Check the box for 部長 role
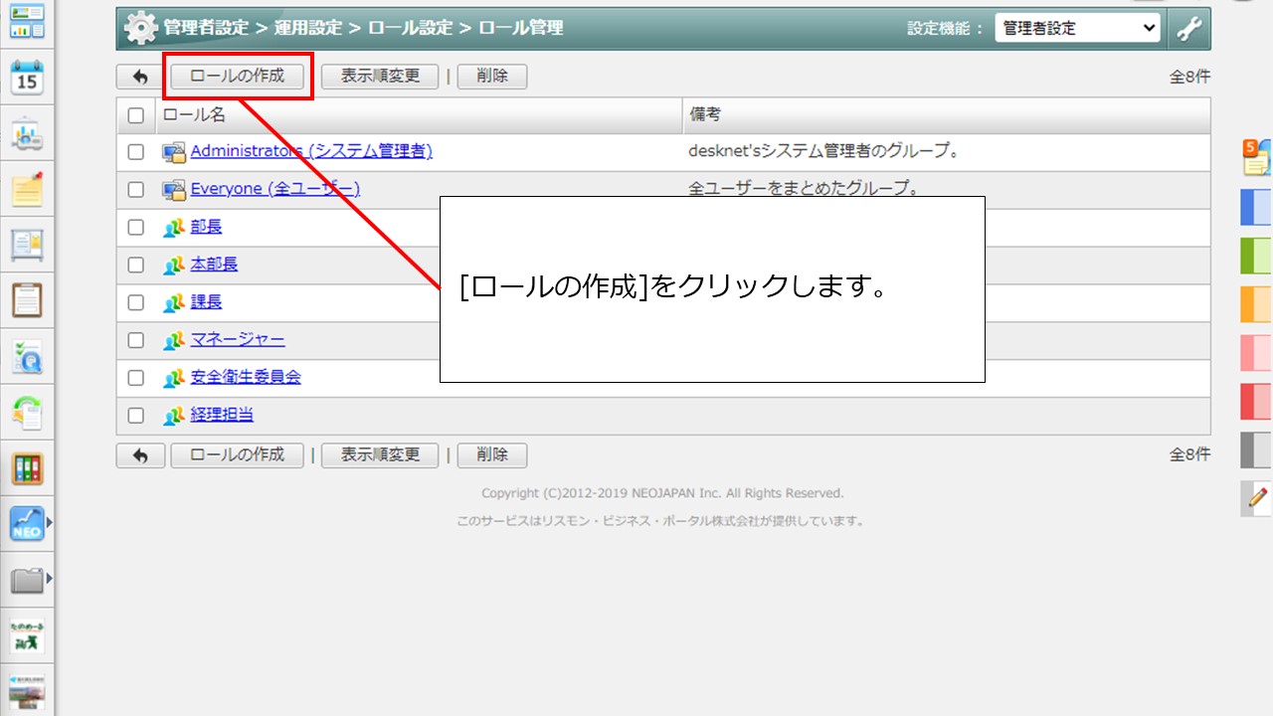The width and height of the screenshot is (1273, 716). click(x=136, y=227)
